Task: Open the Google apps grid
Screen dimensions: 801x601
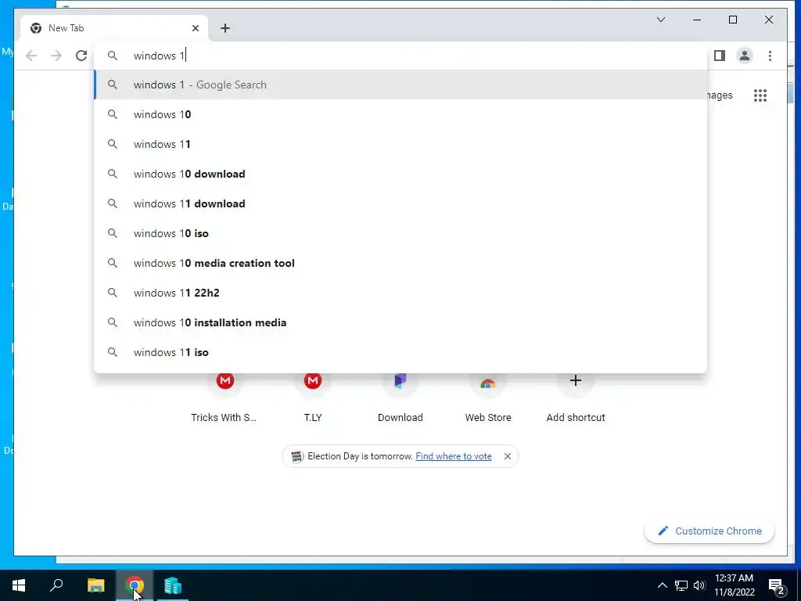Action: tap(760, 95)
